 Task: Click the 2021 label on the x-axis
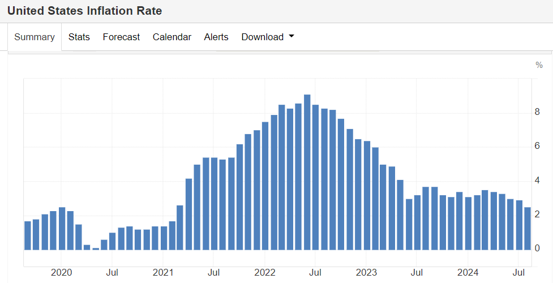tap(163, 272)
